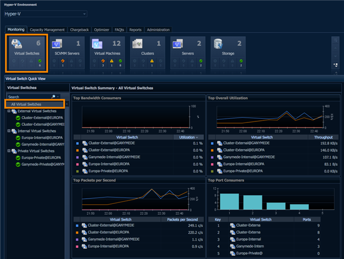Open the Servers tile icon
Viewport: 344px width, 259px height.
(x=178, y=43)
